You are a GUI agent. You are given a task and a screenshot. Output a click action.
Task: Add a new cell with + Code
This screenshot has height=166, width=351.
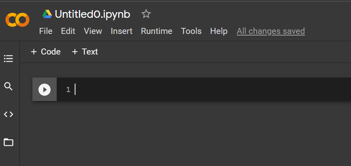46,52
